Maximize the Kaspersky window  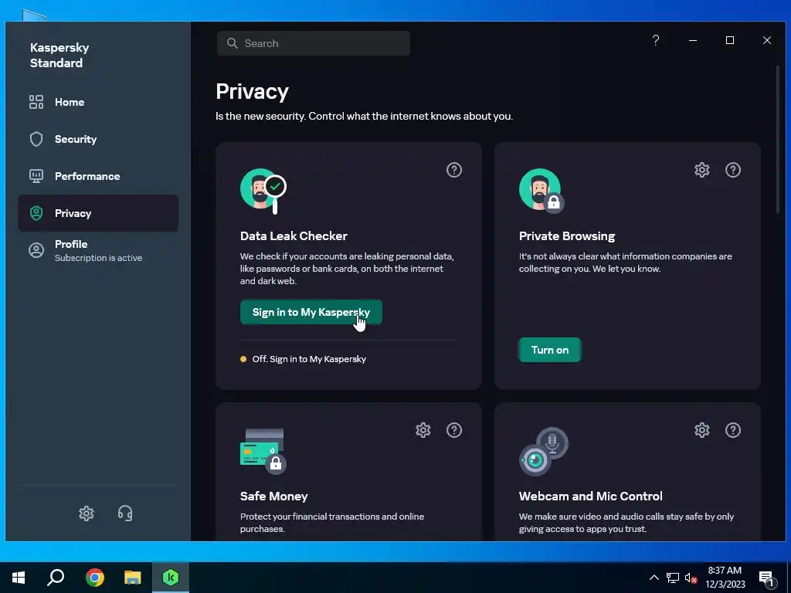(x=730, y=40)
